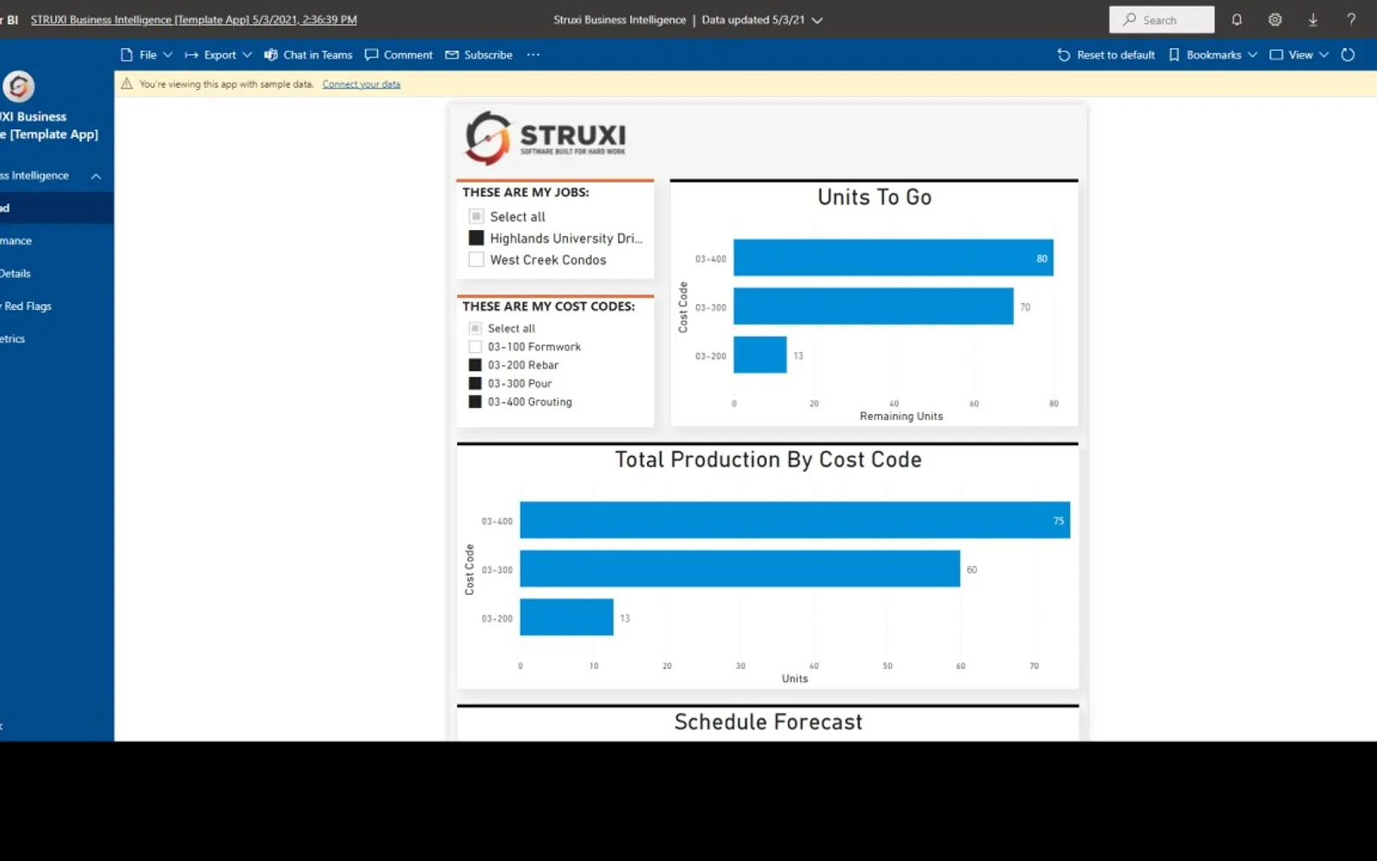Uncheck 03-200 Rebar cost code
The image size is (1377, 861).
[475, 365]
